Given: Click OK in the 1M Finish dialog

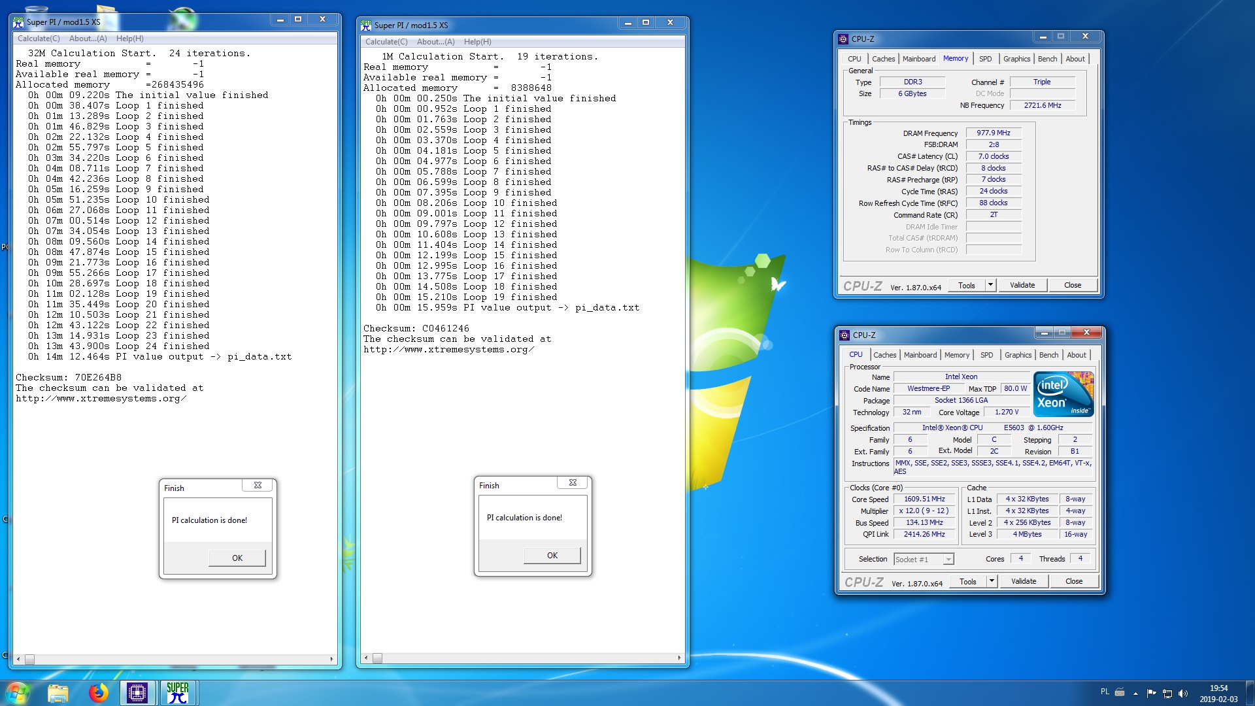Looking at the screenshot, I should click(552, 555).
